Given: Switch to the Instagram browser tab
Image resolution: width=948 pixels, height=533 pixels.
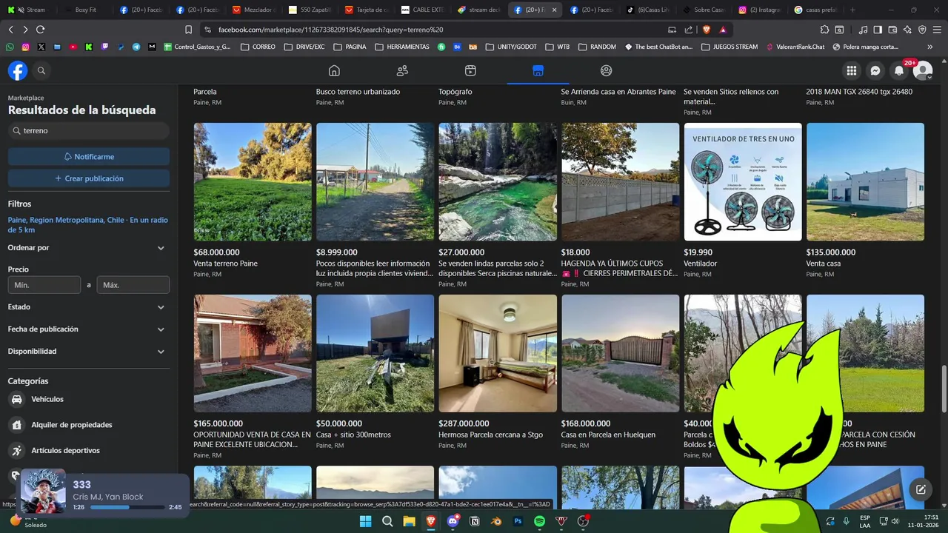Looking at the screenshot, I should point(761,10).
